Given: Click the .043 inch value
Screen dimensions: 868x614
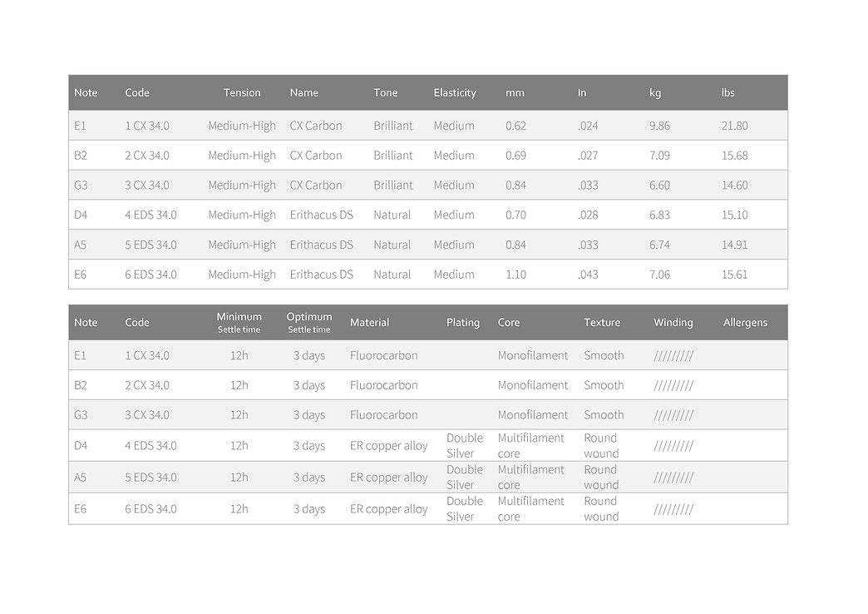Looking at the screenshot, I should coord(588,275).
